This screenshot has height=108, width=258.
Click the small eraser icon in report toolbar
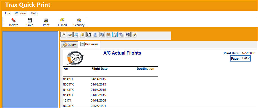click(63, 35)
